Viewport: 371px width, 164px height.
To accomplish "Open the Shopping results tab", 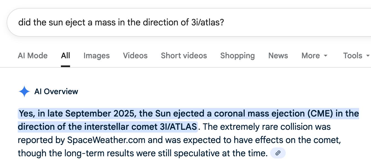I will pos(237,55).
